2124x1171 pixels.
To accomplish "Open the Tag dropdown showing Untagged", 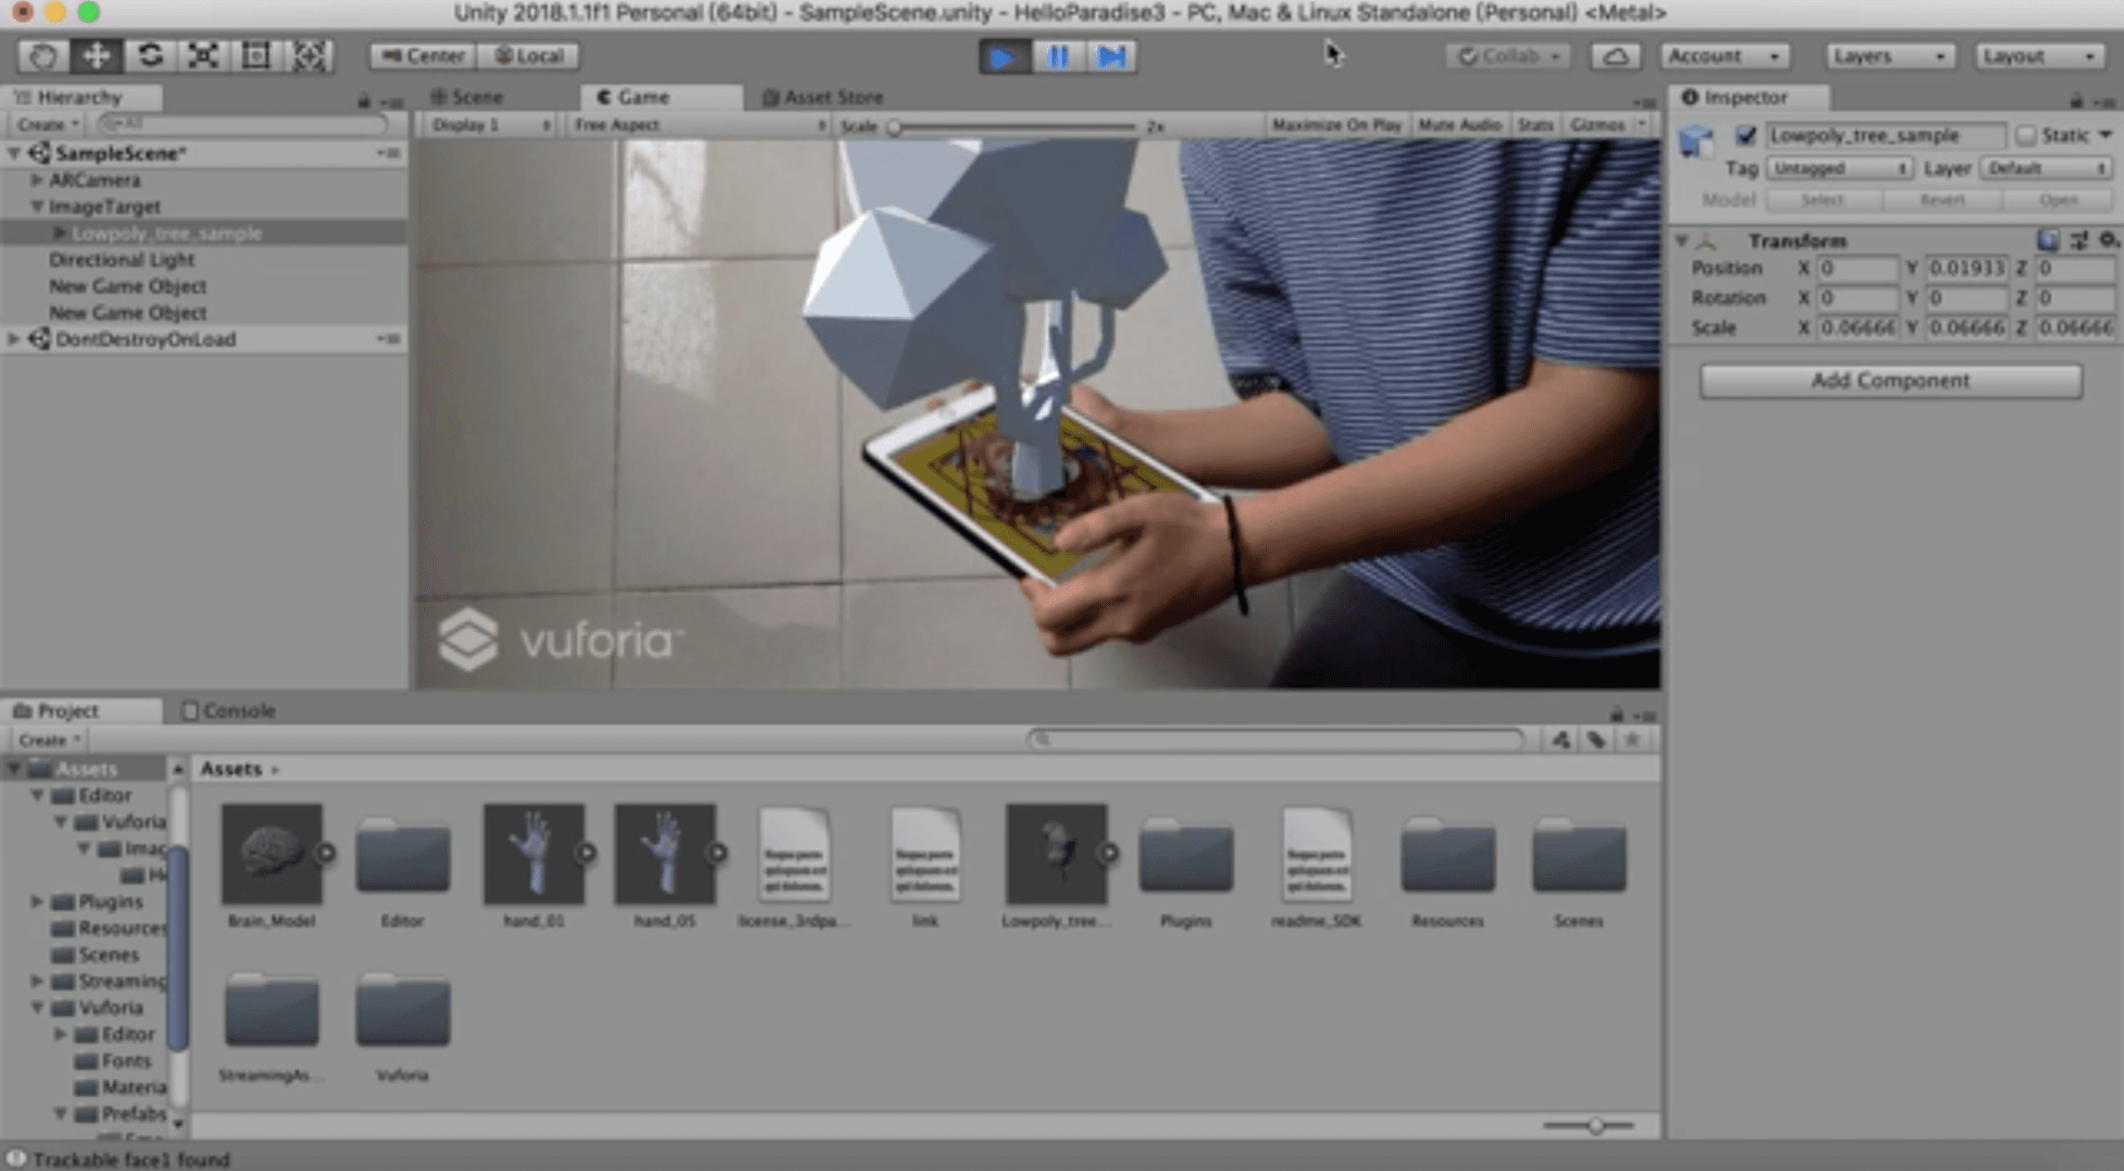I will click(1839, 168).
